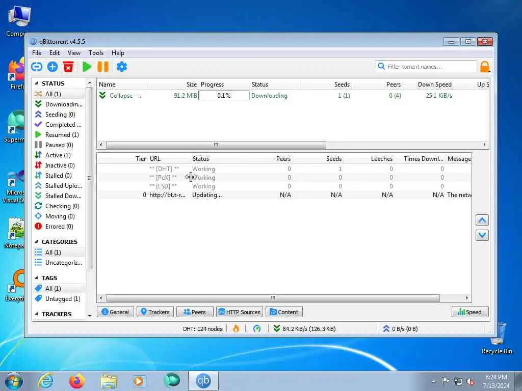Viewport: 522px width, 391px height.
Task: Click the download speed arrow in status bar
Action: coord(276,329)
